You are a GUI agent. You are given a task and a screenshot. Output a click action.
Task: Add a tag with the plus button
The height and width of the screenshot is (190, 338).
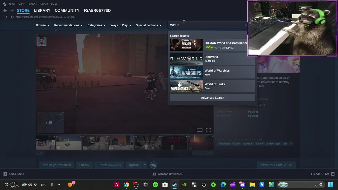[x=291, y=144]
